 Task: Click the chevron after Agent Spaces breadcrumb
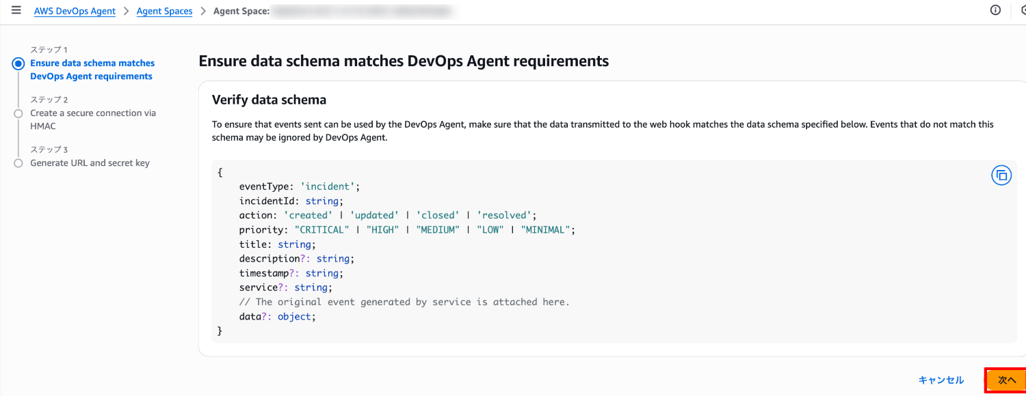203,12
